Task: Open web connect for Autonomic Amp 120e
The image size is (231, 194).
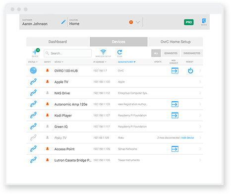Action: click(175, 104)
